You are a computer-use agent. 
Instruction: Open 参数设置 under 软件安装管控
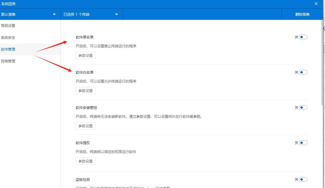85,126
